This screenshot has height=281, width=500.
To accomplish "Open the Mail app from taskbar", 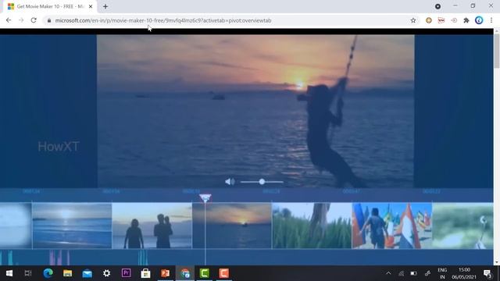I will pos(87,273).
